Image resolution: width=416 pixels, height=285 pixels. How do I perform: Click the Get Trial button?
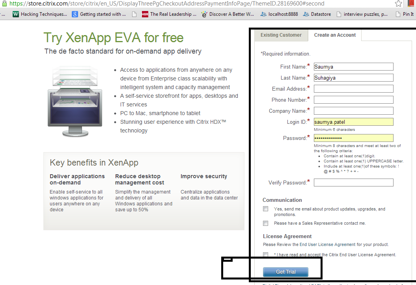(x=285, y=272)
